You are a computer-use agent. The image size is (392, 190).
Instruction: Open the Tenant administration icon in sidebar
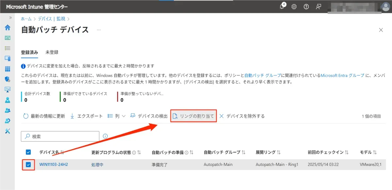click(x=8, y=121)
